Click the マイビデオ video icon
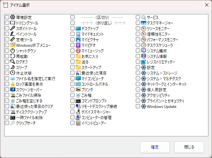The width and height of the screenshot is (212, 158). coord(78,45)
